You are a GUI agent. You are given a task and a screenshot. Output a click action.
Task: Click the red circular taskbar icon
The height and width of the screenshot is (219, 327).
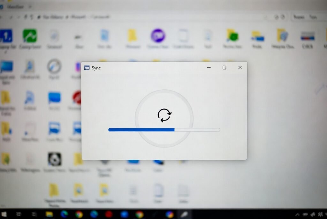(x=109, y=214)
